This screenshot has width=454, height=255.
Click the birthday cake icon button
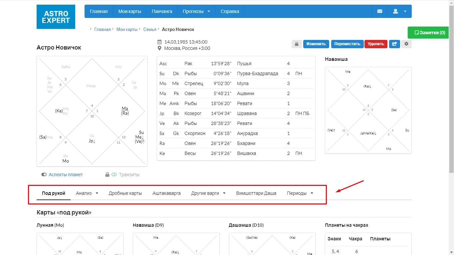(x=297, y=44)
